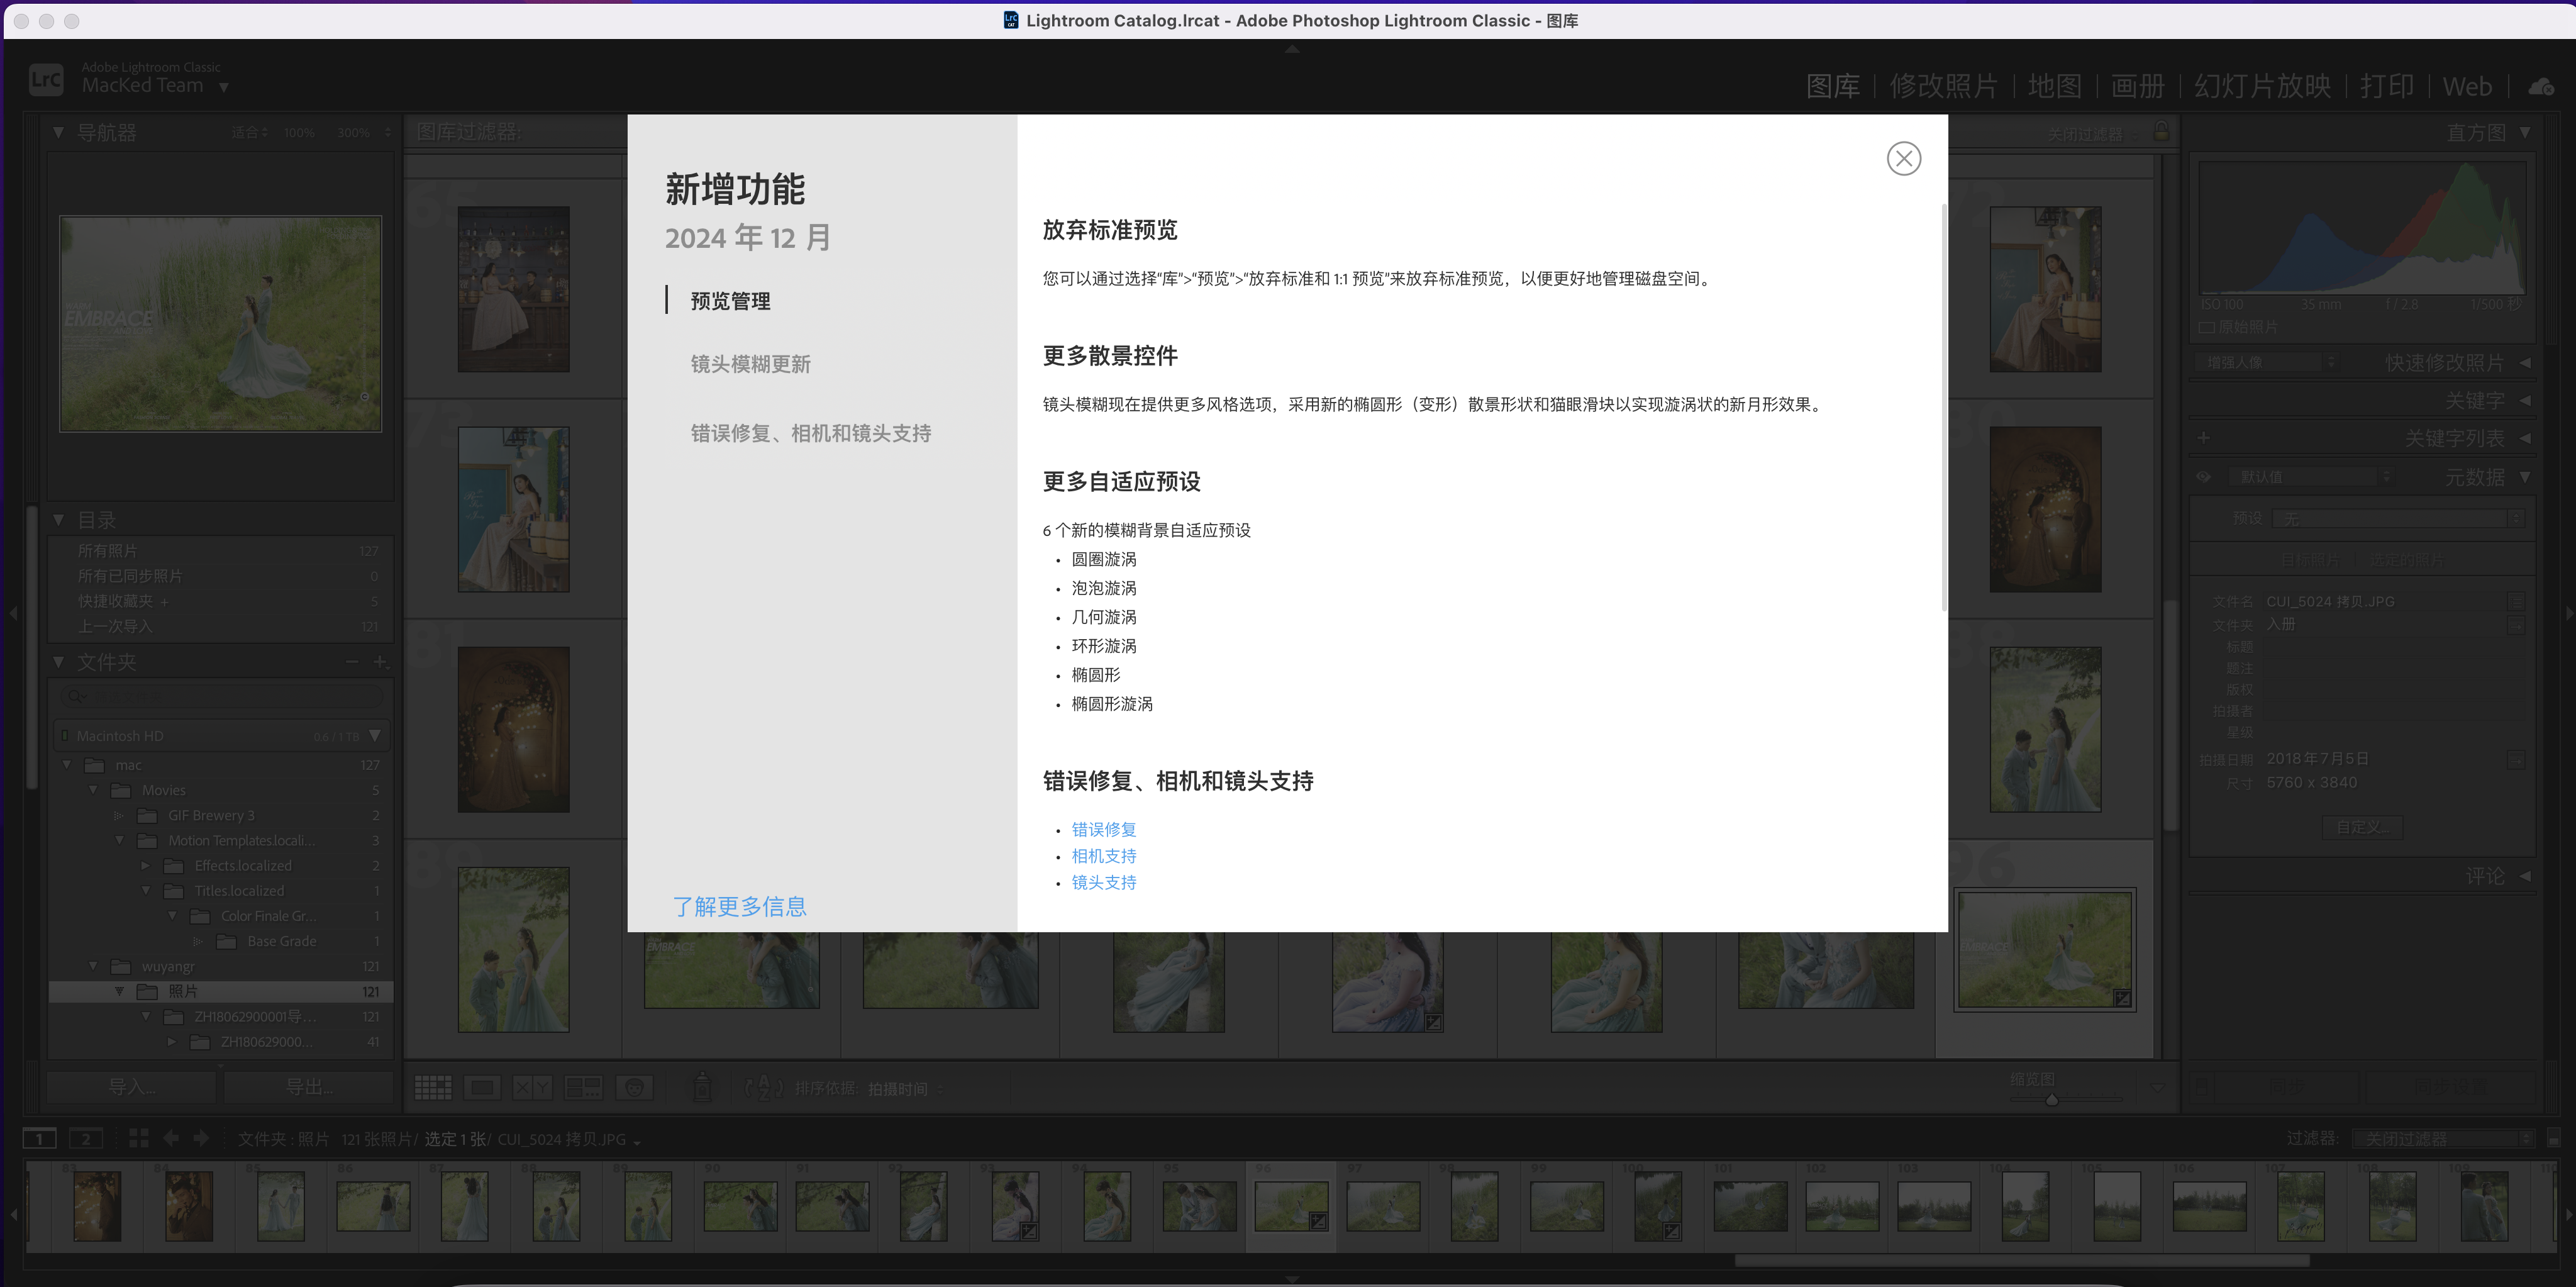Adjust the 缩览图 thumbnail size slider
Screen dimensions: 2576x1287
tap(2051, 1099)
